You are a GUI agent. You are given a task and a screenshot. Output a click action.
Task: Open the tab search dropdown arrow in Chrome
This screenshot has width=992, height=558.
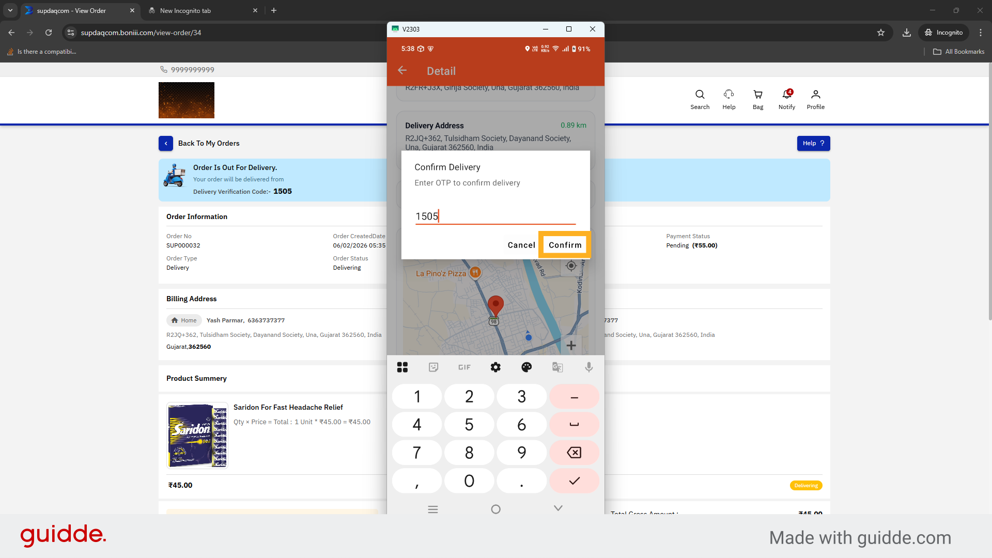point(10,10)
